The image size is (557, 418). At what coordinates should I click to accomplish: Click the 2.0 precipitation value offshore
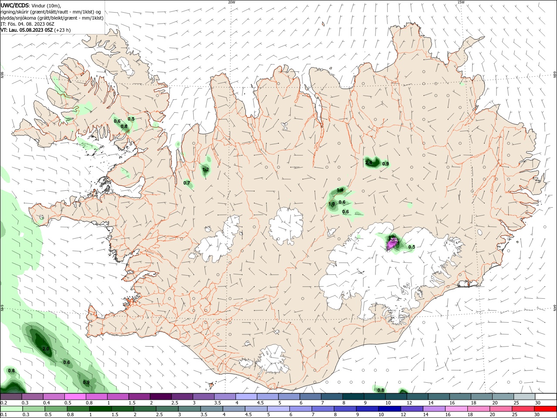tap(46, 349)
